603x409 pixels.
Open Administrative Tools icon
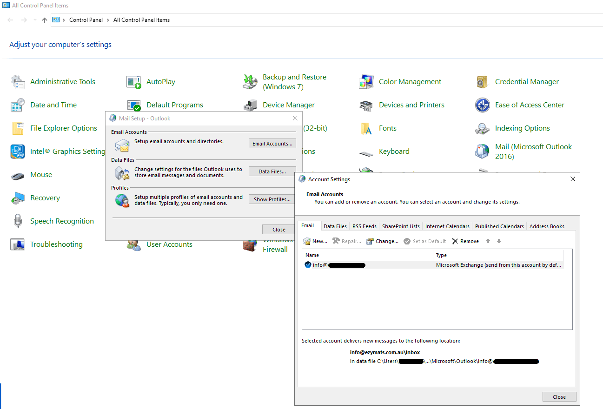(x=18, y=82)
